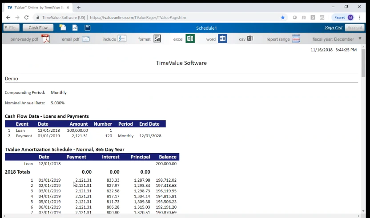
Task: Click the Schedule1 title text
Action: coord(206,28)
